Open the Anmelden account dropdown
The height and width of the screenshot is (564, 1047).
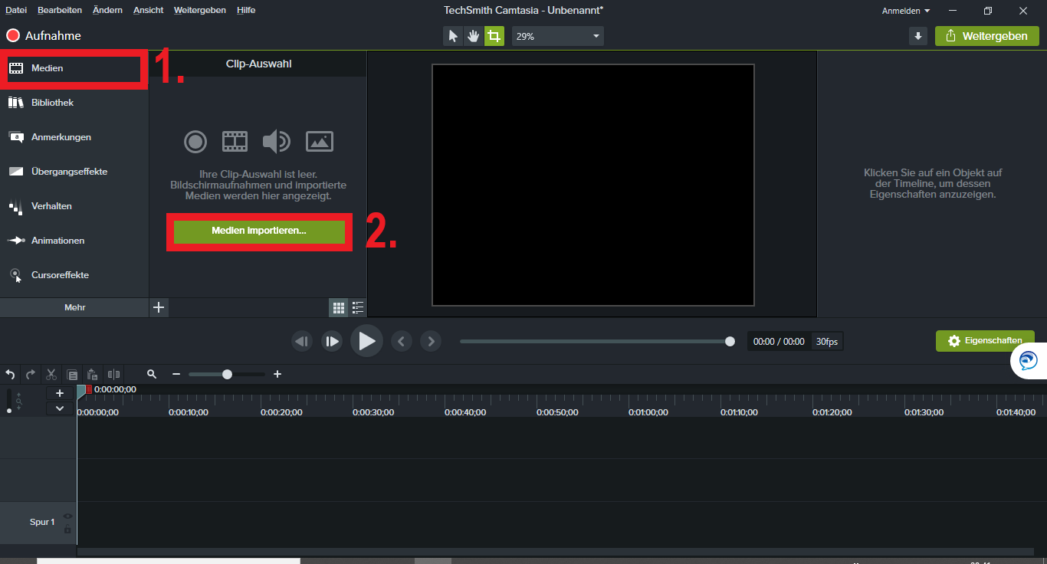pyautogui.click(x=906, y=11)
